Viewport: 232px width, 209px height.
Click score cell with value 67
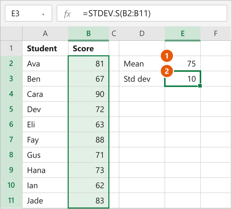(x=89, y=79)
